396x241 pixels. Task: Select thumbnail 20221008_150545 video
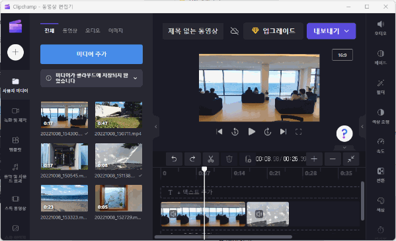(x=64, y=156)
